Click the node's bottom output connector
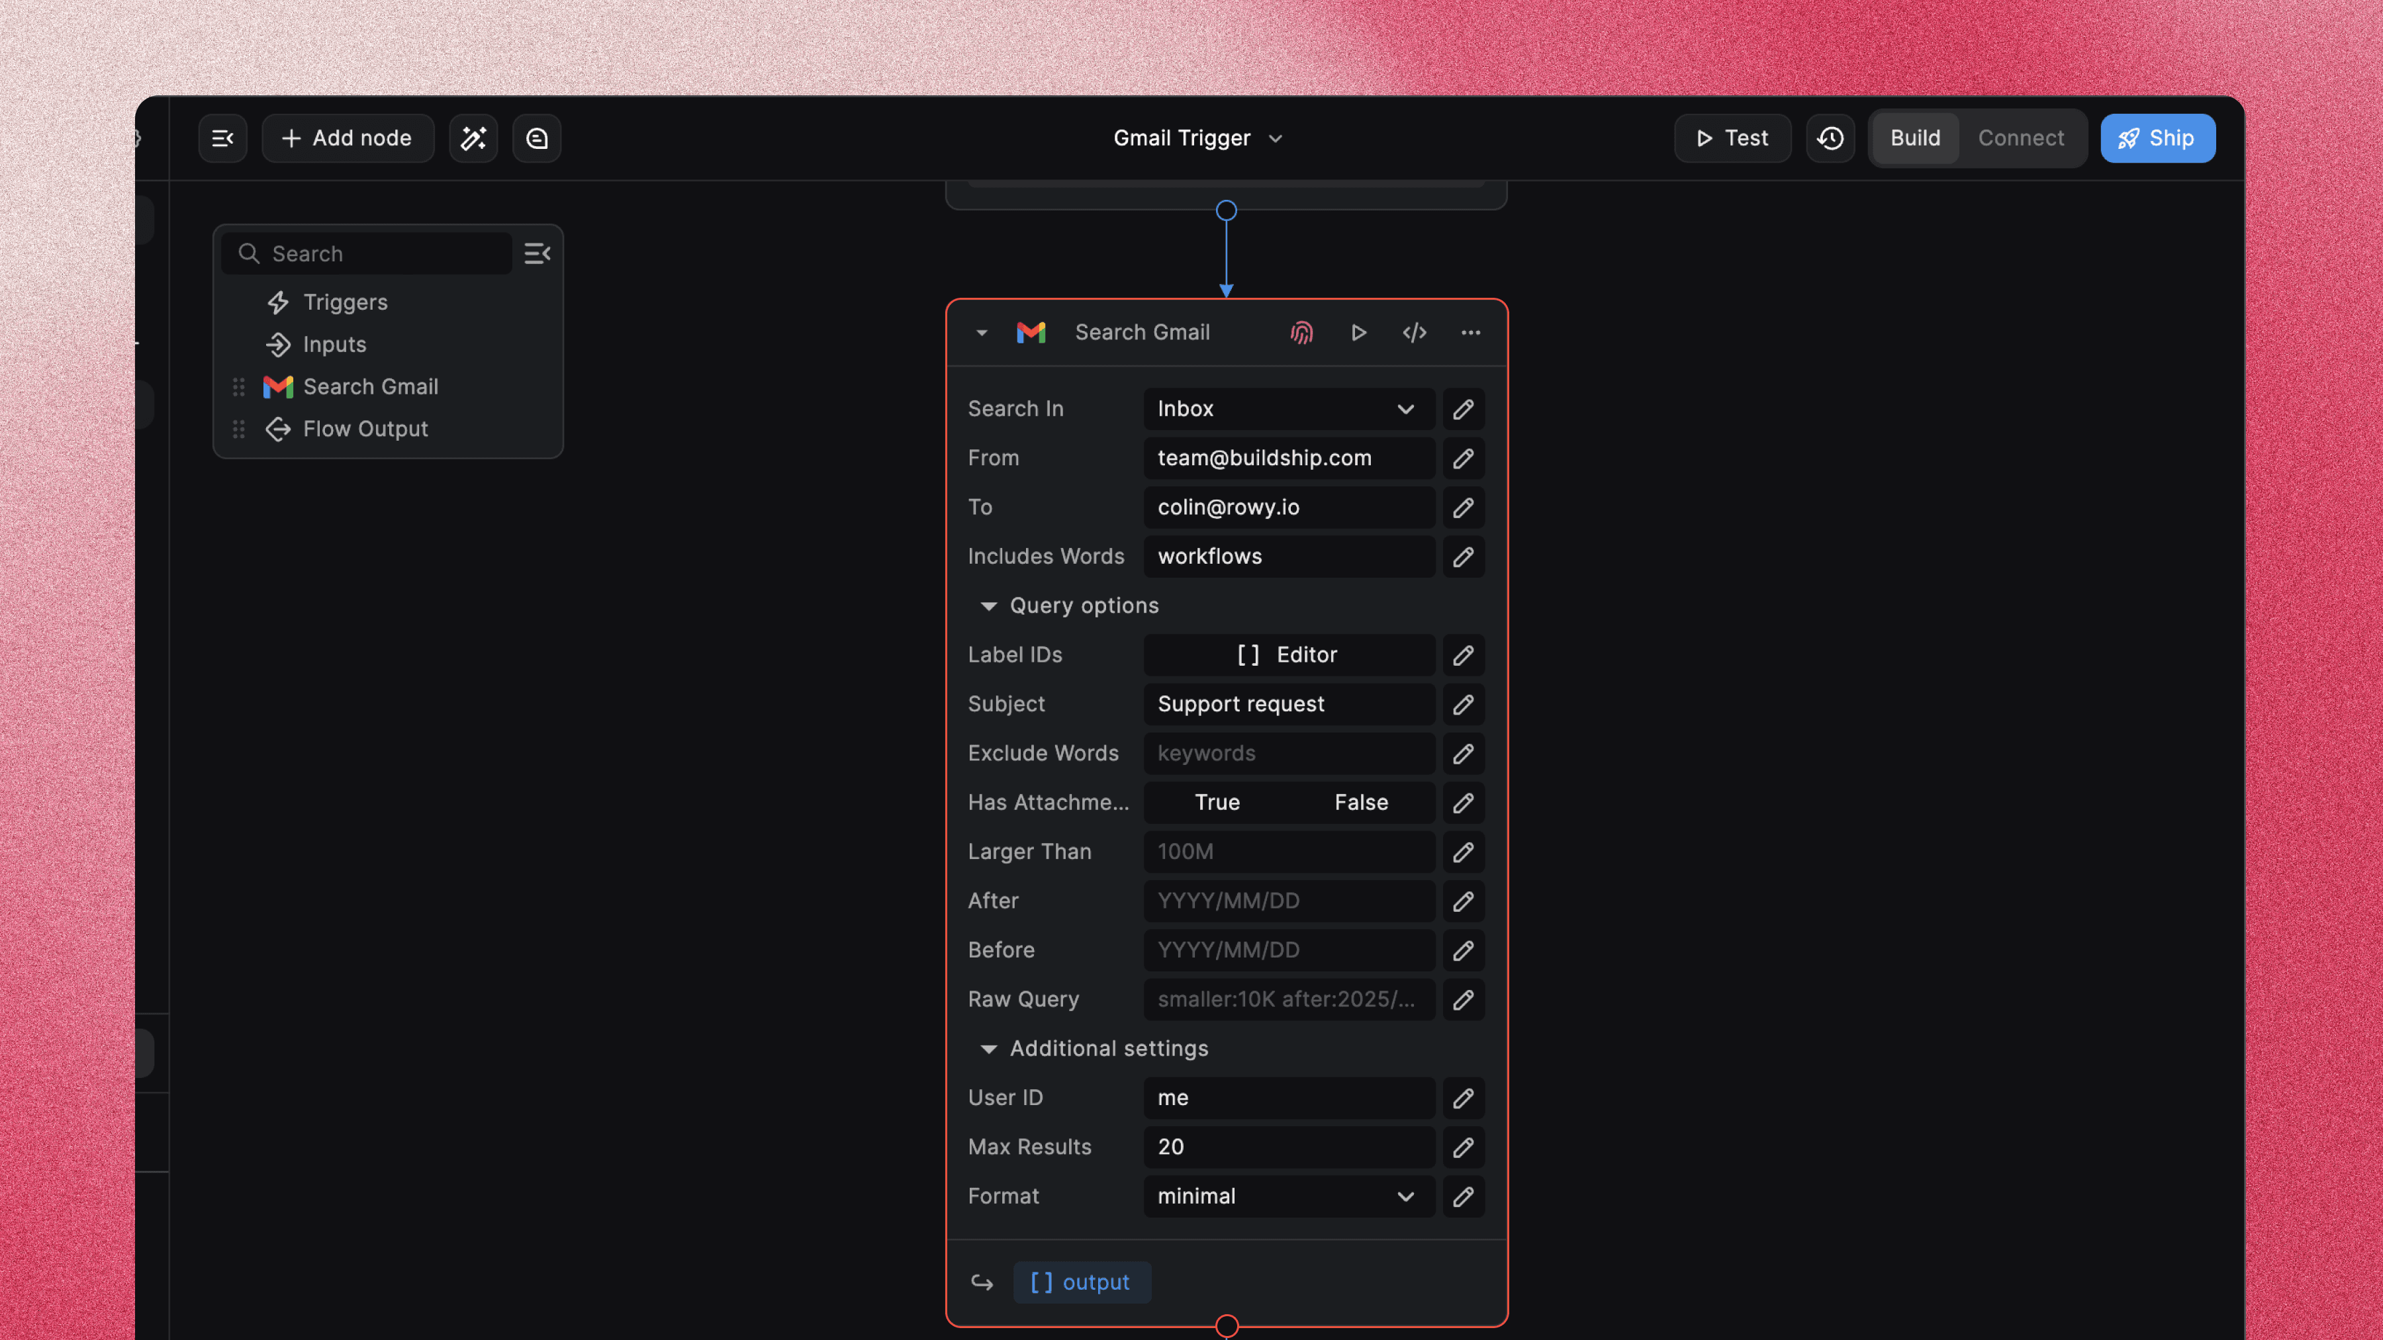2383x1340 pixels. click(1227, 1326)
